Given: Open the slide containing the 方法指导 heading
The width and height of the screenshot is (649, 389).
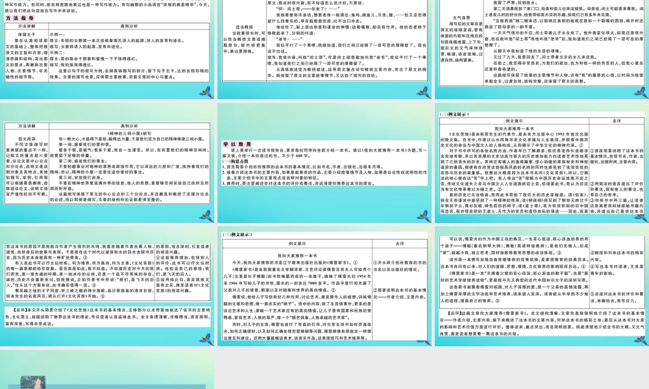Looking at the screenshot, I should click(107, 49).
